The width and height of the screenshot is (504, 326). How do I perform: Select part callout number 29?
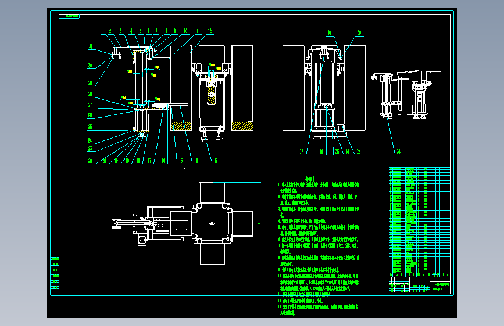click(90, 83)
